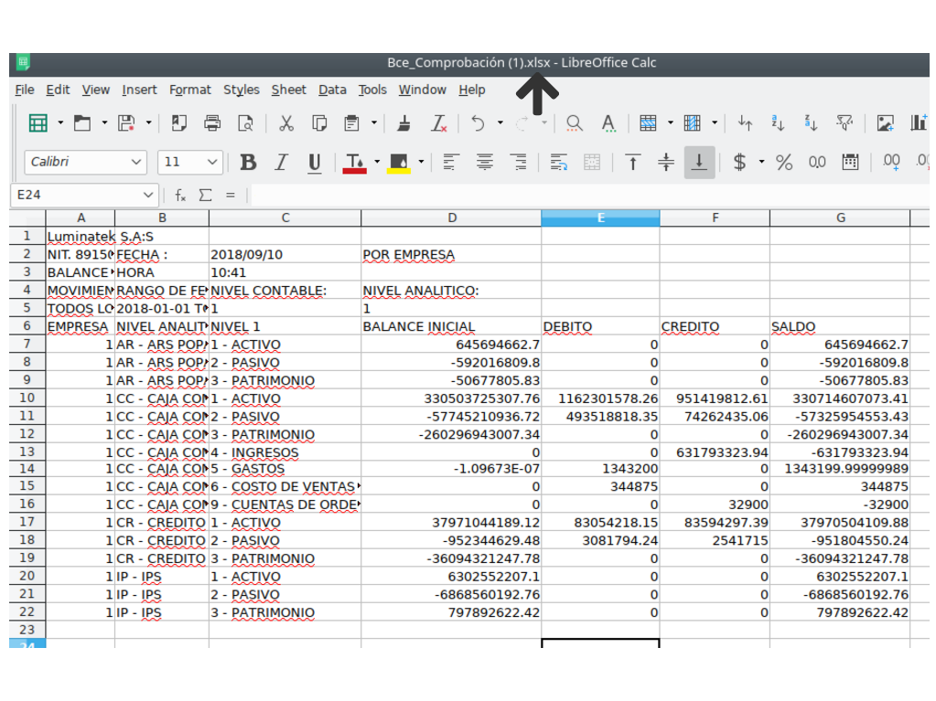This screenshot has width=936, height=701.
Task: Open the Format menu
Action: pos(189,90)
